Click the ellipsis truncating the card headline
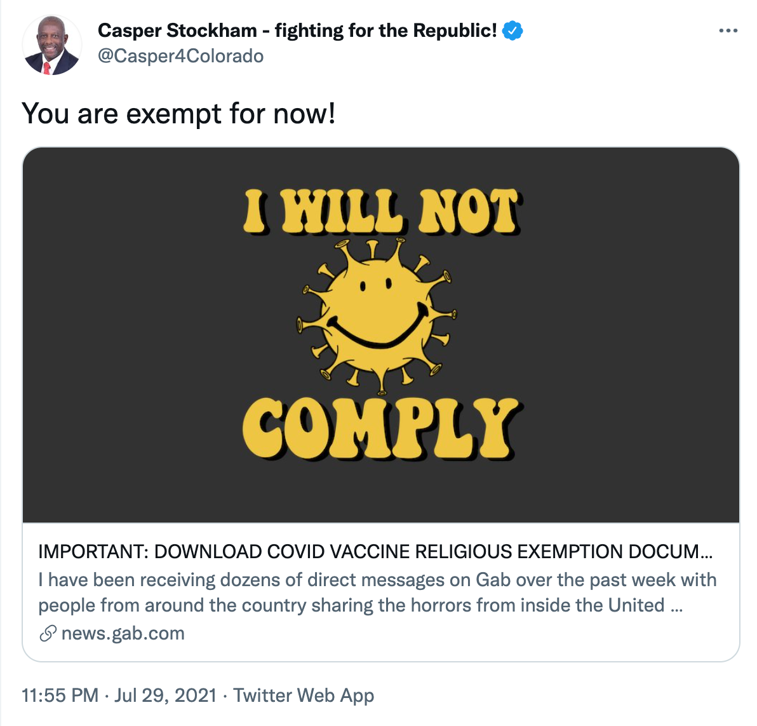Image resolution: width=757 pixels, height=726 pixels. [x=706, y=552]
